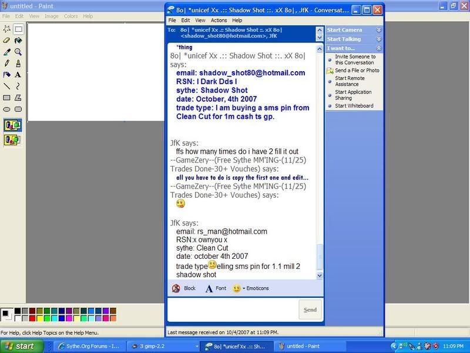Click 'Invite Someone to this Conversation'
This screenshot has height=353, width=470.
[355, 59]
